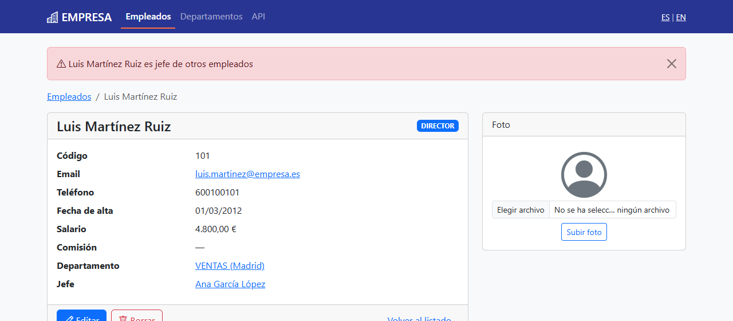Click the Luis Martínez Ruiz breadcrumb text
Viewport: 733px width, 321px height.
coord(140,97)
